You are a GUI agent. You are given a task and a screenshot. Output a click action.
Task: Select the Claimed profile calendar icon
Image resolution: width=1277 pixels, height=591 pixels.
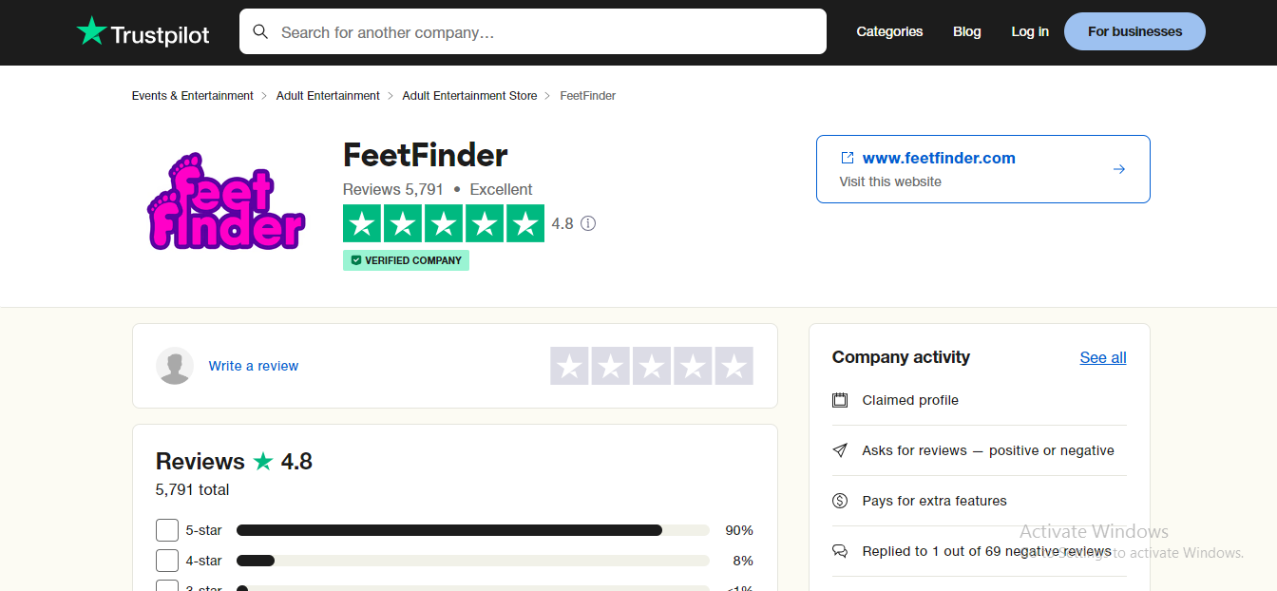click(840, 400)
